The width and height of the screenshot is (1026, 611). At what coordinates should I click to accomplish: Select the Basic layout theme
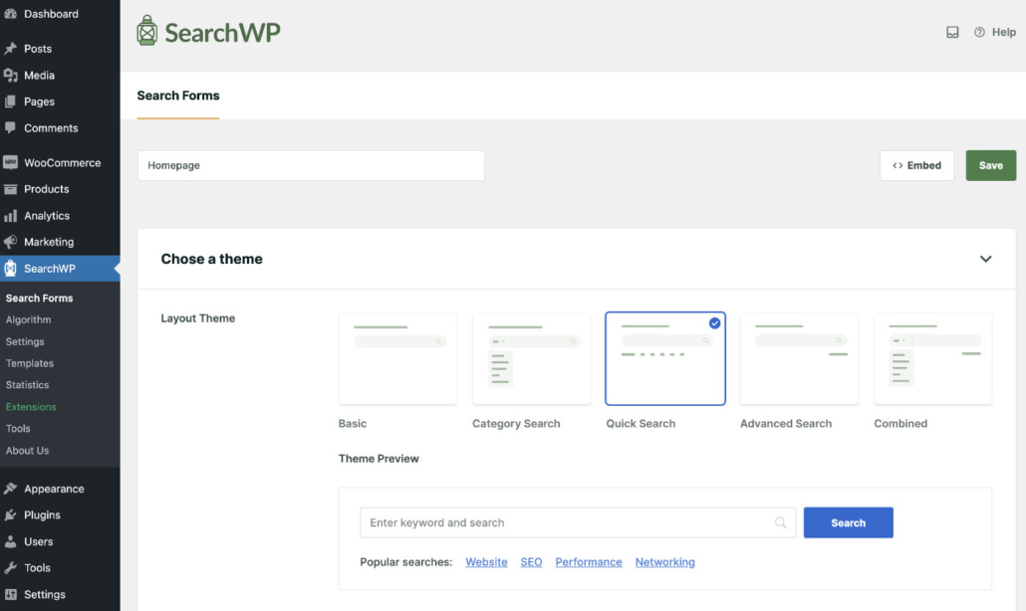click(397, 358)
